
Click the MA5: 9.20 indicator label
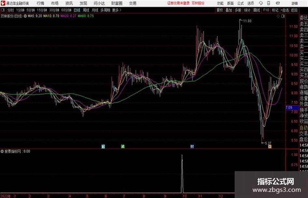[35, 16]
